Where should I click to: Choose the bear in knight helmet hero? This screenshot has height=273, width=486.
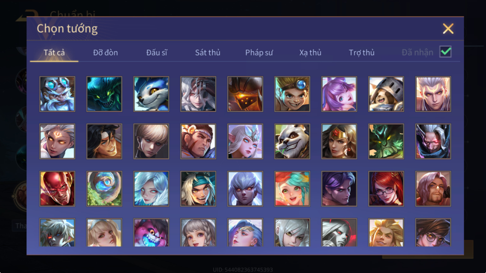click(x=386, y=94)
